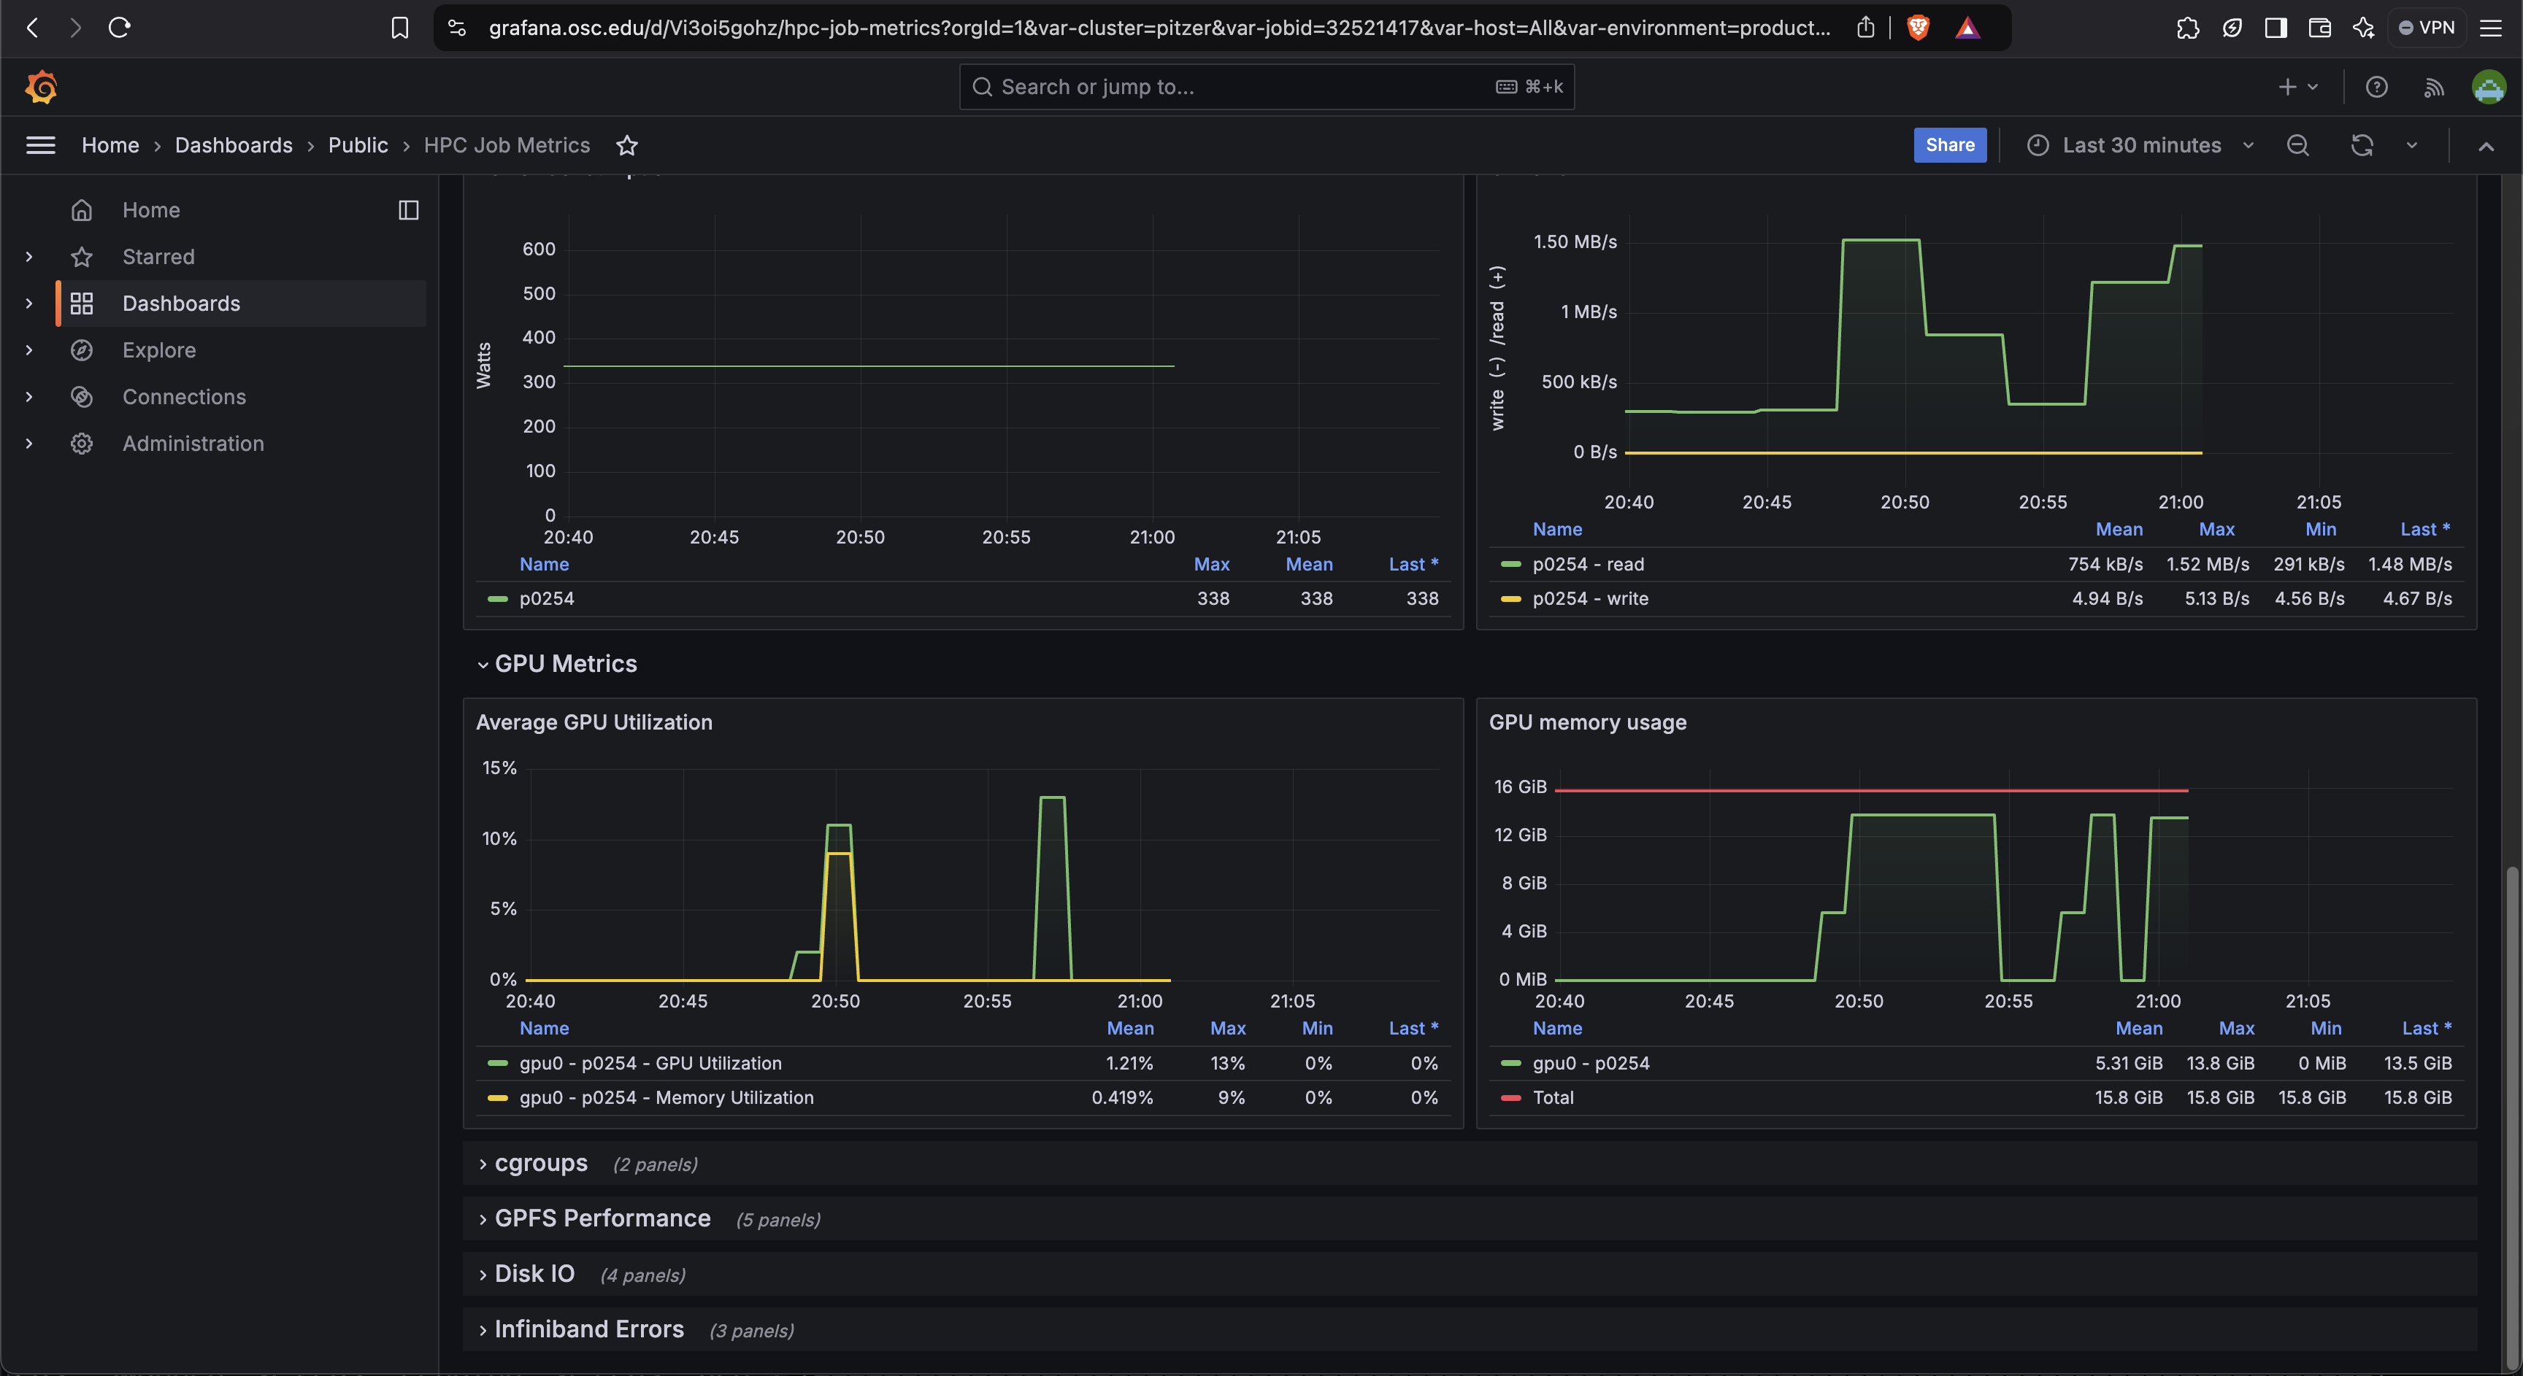Select Dashboards in sidebar menu
The width and height of the screenshot is (2523, 1376).
click(x=181, y=304)
